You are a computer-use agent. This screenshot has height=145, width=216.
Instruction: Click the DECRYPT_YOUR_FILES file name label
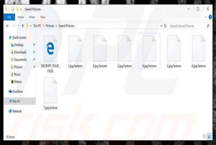(50, 68)
